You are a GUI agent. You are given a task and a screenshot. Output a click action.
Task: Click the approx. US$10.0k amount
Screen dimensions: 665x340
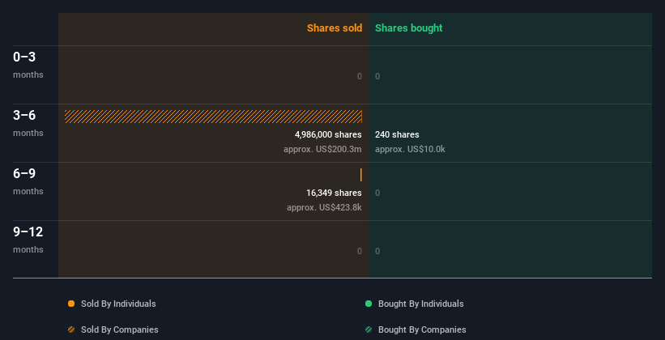(410, 149)
